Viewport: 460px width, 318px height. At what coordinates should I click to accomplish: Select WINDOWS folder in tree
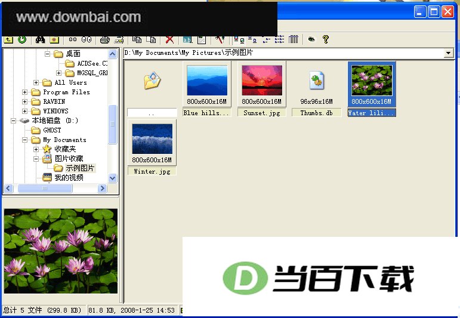[55, 111]
